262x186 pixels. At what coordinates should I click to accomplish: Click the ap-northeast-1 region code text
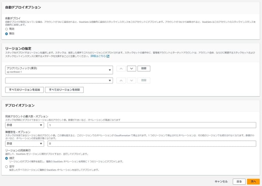14,72
